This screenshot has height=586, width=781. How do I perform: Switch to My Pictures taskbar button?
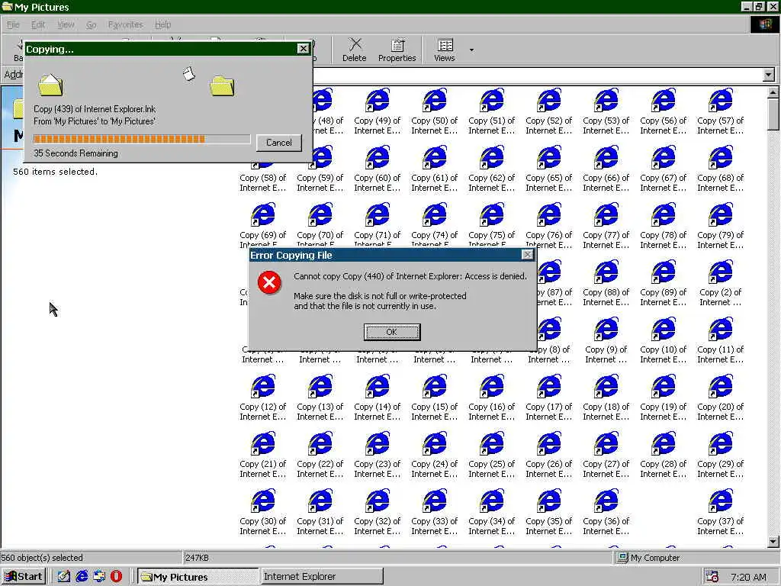coord(198,577)
